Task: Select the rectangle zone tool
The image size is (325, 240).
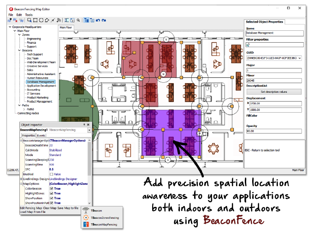Action: (35, 20)
